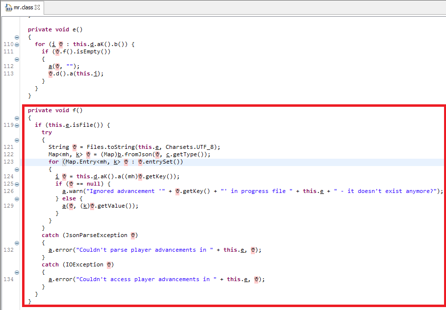Click the string "Ignored advancement '"
This screenshot has width=446, height=310.
125,191
